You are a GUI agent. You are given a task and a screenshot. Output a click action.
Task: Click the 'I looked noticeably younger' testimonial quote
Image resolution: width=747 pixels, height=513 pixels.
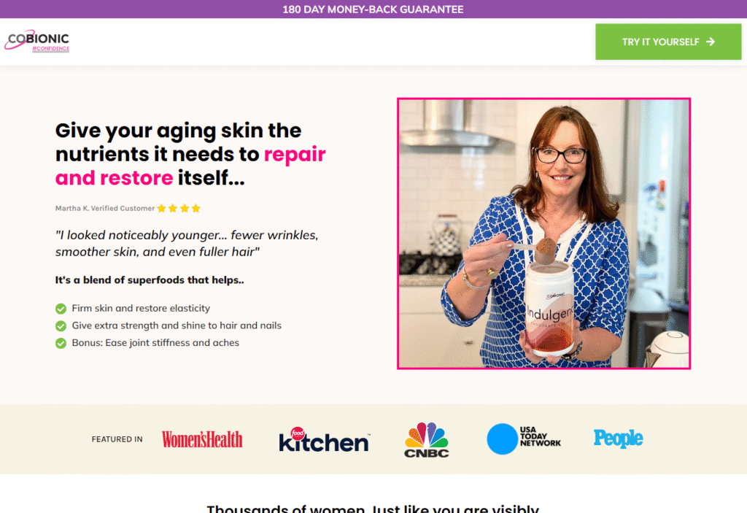[x=187, y=243]
